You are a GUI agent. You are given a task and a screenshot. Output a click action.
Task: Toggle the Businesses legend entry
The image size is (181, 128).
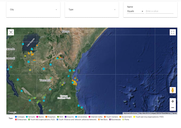click(x=115, y=119)
